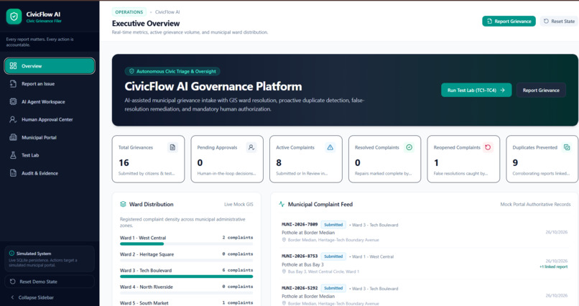Click Reset Demo State button
The image size is (579, 306).
pyautogui.click(x=50, y=282)
